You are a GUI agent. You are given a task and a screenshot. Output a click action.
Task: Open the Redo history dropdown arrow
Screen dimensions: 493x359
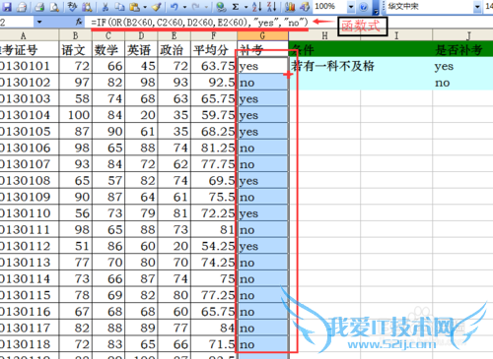(x=206, y=7)
